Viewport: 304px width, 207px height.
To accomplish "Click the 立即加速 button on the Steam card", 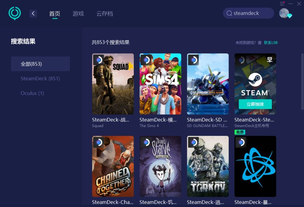I will pos(255,104).
